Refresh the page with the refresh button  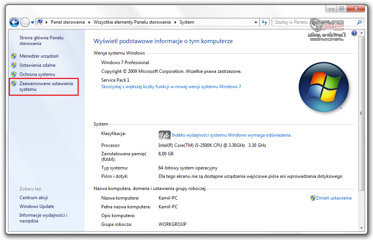264,22
